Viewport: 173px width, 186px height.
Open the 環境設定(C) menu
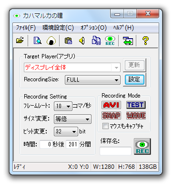(x=58, y=28)
